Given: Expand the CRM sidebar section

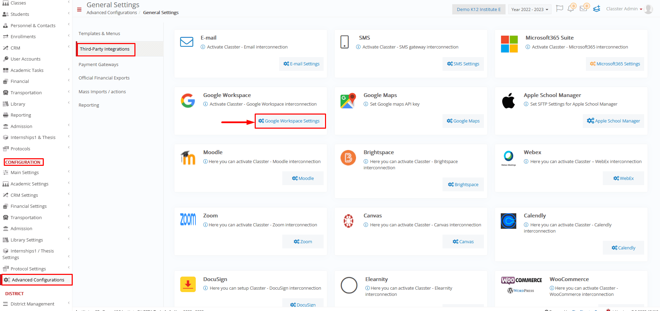Looking at the screenshot, I should (36, 48).
